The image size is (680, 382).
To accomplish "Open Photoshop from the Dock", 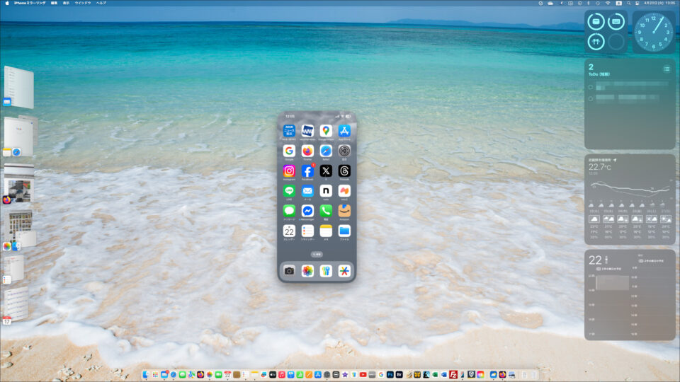I will coord(390,375).
